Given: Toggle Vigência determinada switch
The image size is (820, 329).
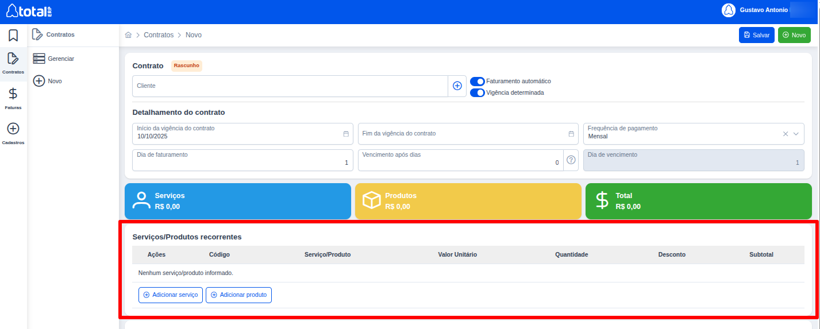Looking at the screenshot, I should [477, 92].
